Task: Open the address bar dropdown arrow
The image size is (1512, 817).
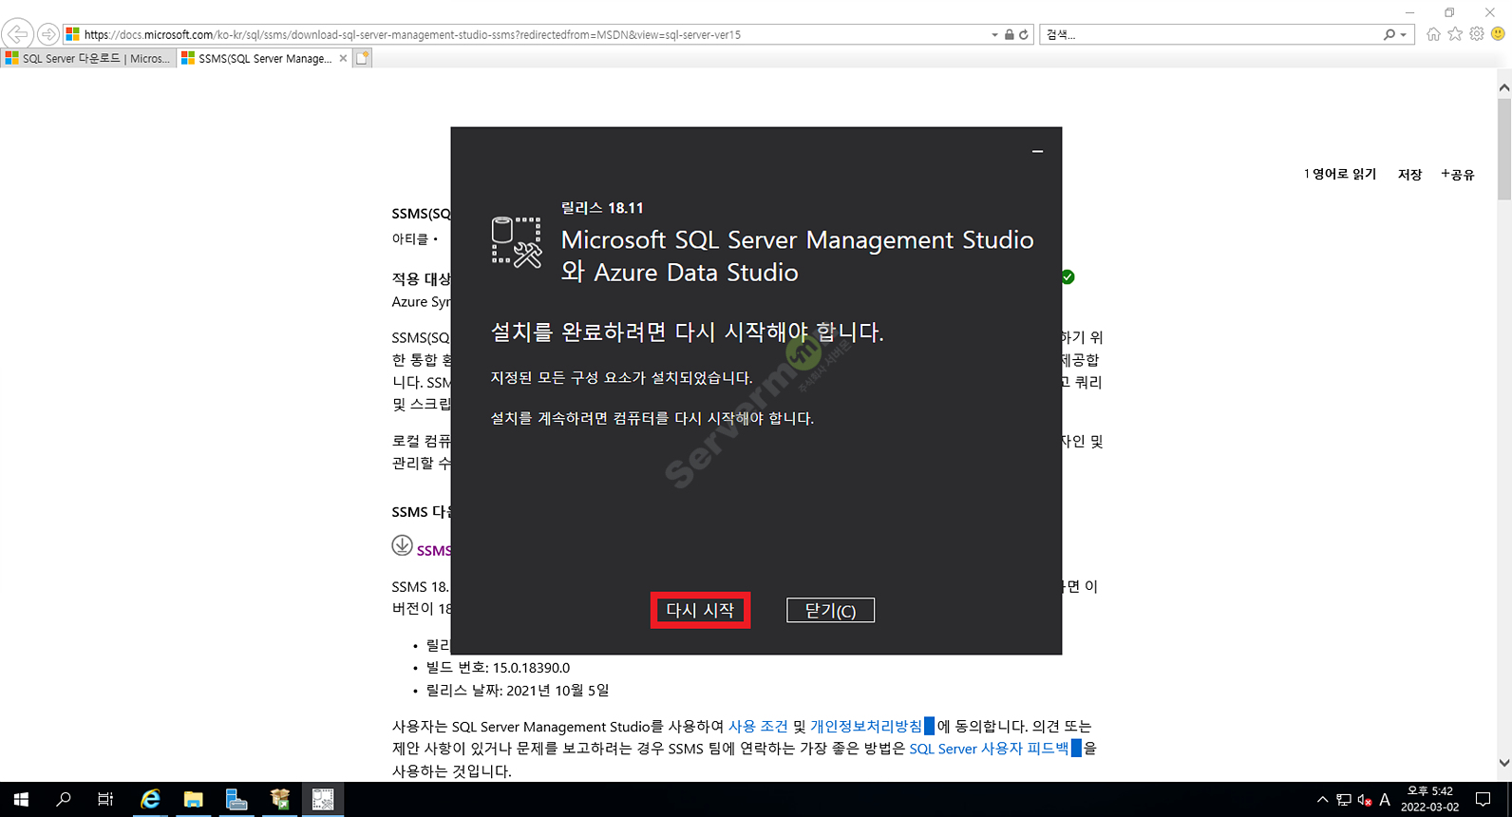Action: 994,34
